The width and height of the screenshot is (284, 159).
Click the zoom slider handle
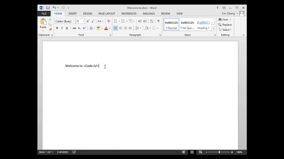(219, 152)
